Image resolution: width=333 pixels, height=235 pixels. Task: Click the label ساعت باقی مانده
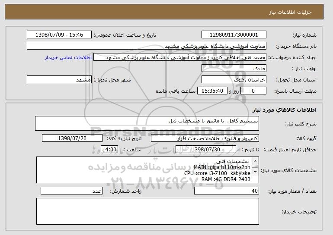click(176, 91)
